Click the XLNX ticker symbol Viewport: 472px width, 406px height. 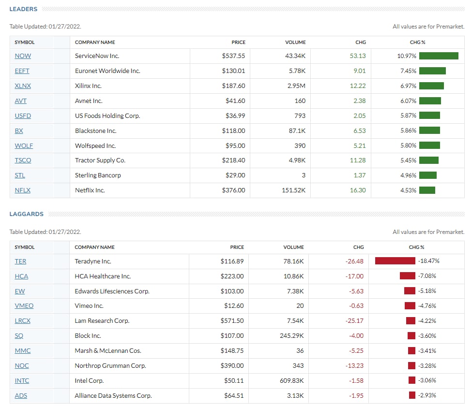pyautogui.click(x=23, y=86)
